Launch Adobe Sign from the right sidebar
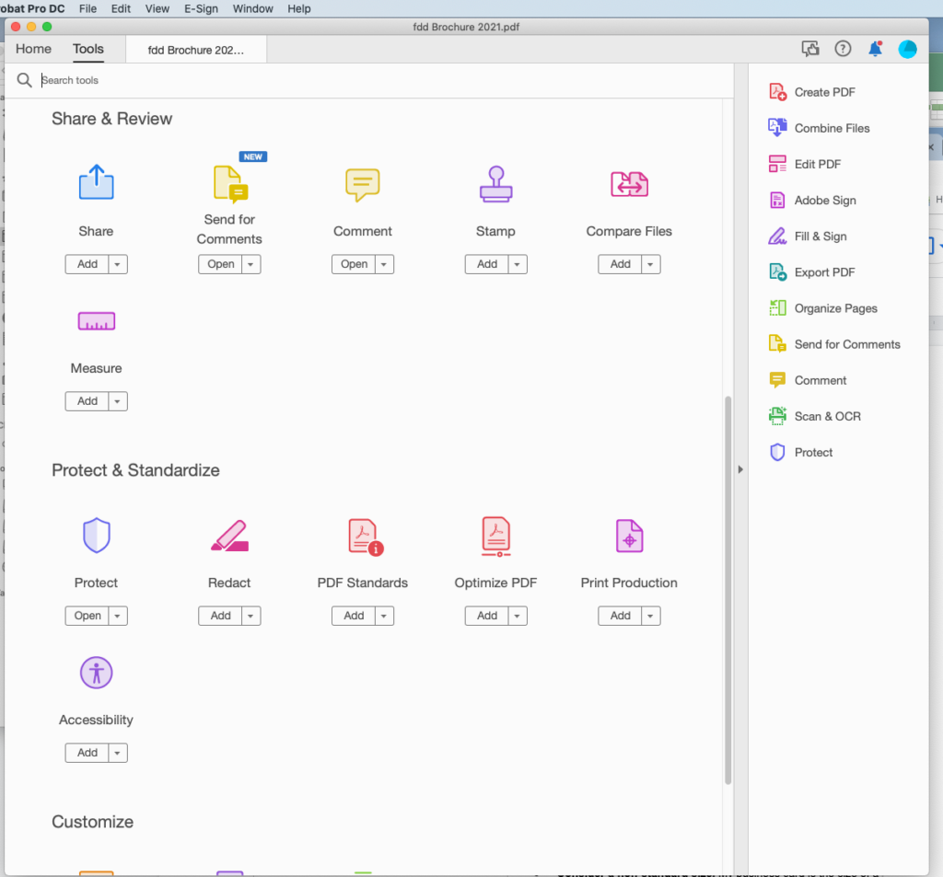Image resolution: width=943 pixels, height=877 pixels. tap(812, 201)
